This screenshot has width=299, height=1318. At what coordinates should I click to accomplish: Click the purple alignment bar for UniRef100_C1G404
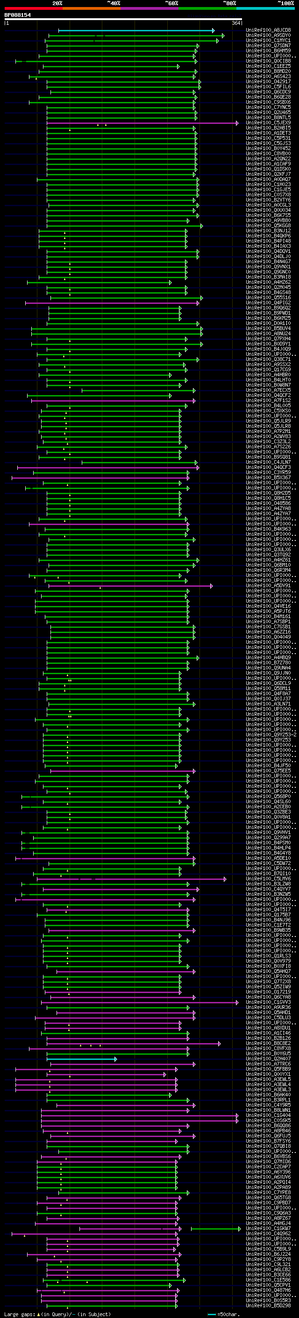click(140, 1116)
